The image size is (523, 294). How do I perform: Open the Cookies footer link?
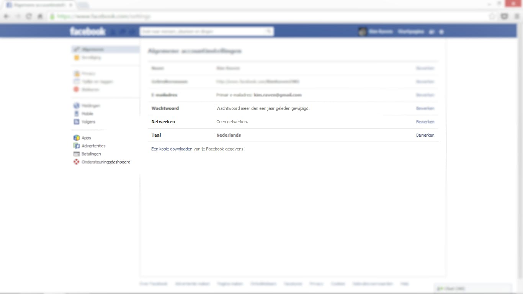338,284
